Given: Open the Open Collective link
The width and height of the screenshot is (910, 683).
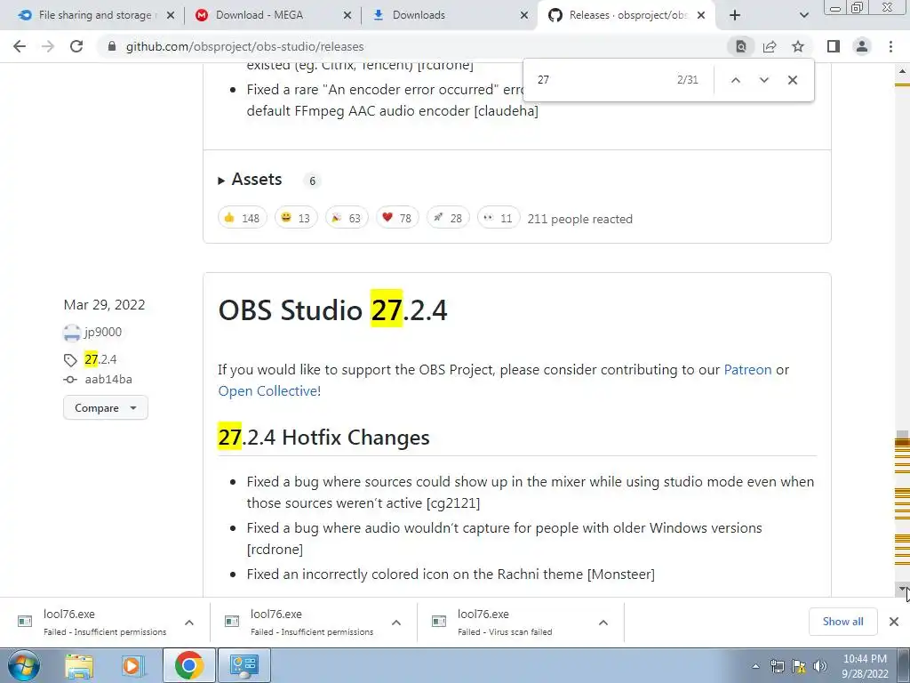Looking at the screenshot, I should tap(267, 391).
